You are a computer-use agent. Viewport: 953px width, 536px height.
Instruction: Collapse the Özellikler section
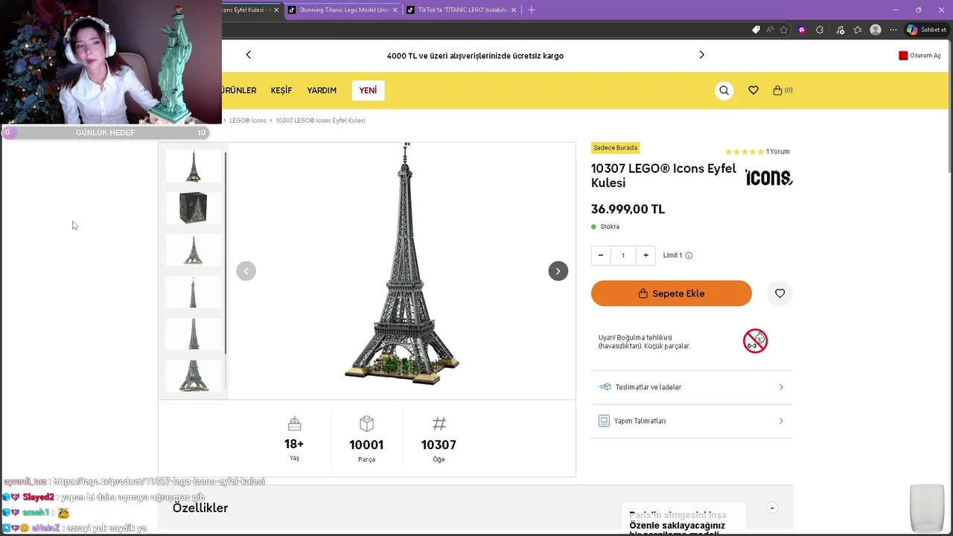[x=772, y=508]
